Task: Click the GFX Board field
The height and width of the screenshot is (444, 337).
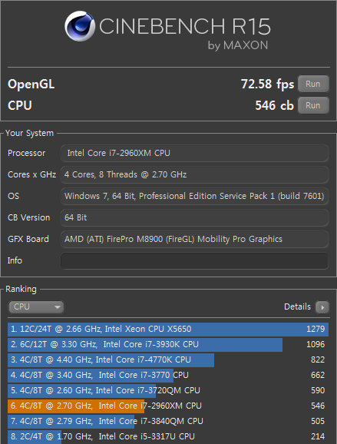Action: coord(194,239)
